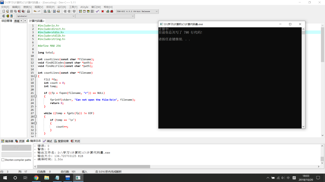Click the Insert snippet icon on second toolbar

click(3, 16)
